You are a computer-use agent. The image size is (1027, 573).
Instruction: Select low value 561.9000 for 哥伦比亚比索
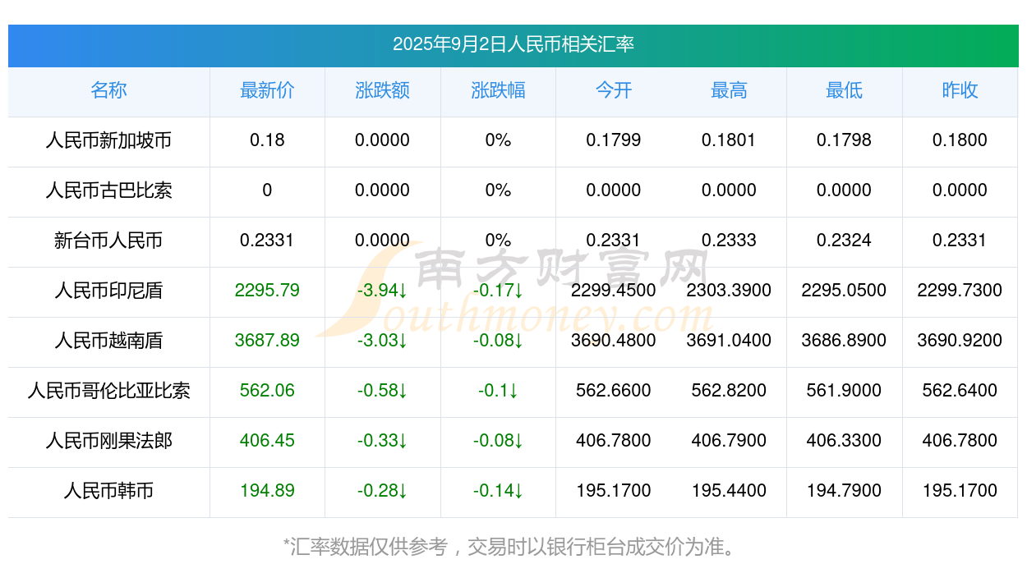tap(844, 391)
